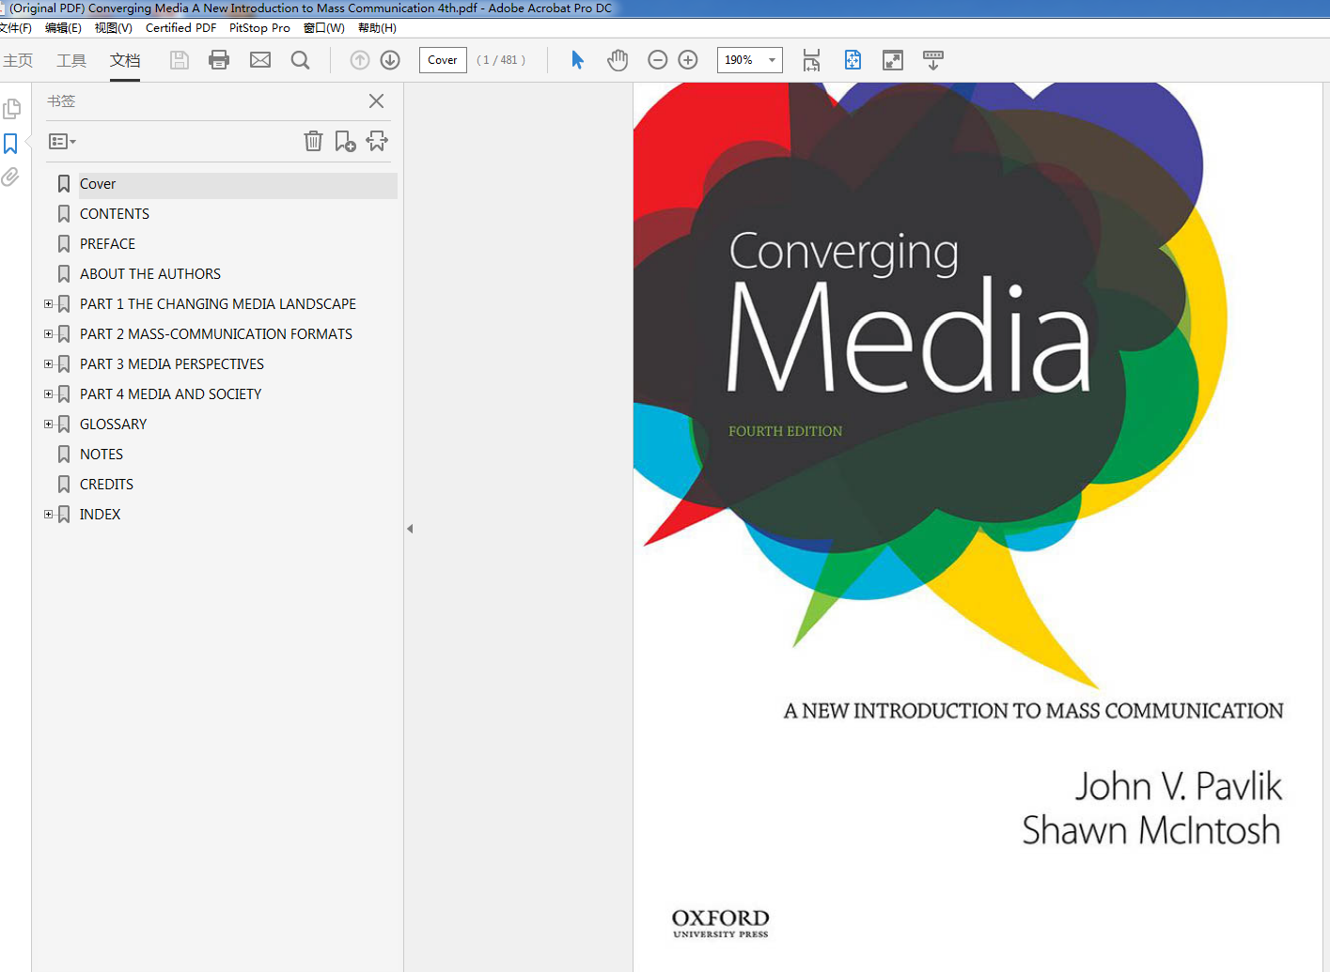
Task: Click the fit one full page icon
Action: (853, 60)
